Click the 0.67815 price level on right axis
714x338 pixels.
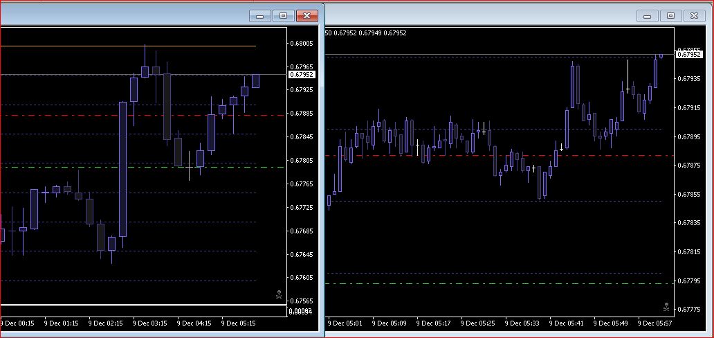pos(689,252)
